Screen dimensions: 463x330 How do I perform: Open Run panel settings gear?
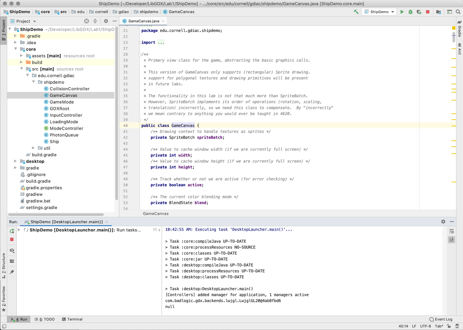[443, 222]
